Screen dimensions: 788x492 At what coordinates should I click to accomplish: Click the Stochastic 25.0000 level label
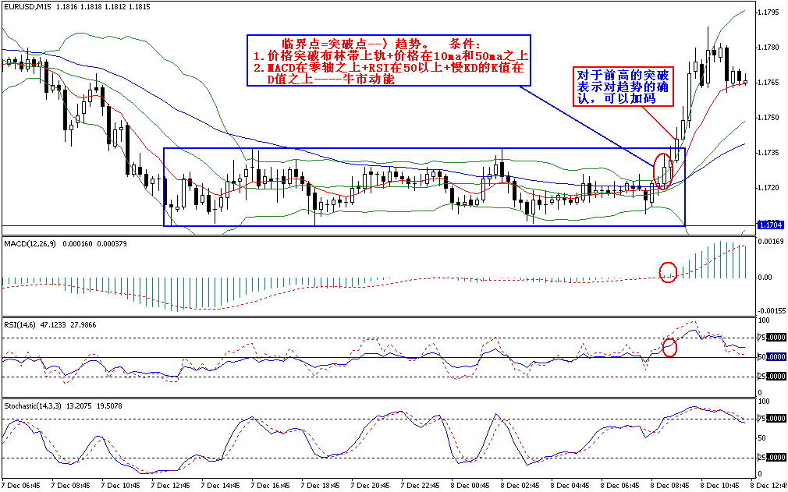[x=772, y=458]
